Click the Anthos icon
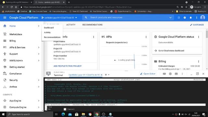Image resolution: width=208 pixels, height=117 pixels. [x=5, y=87]
